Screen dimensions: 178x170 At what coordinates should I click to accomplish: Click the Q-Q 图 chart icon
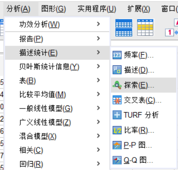(117, 160)
